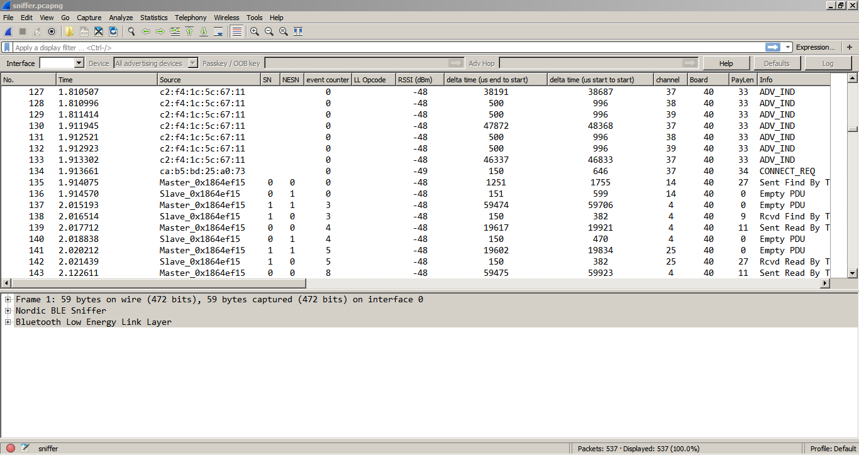Click resize columns to content icon
This screenshot has height=455, width=859.
(298, 31)
